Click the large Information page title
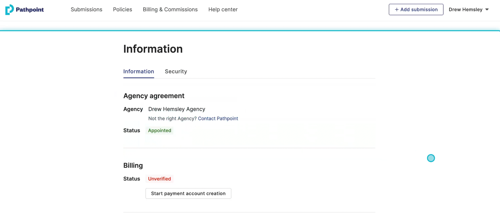Image resolution: width=500 pixels, height=216 pixels. point(153,49)
